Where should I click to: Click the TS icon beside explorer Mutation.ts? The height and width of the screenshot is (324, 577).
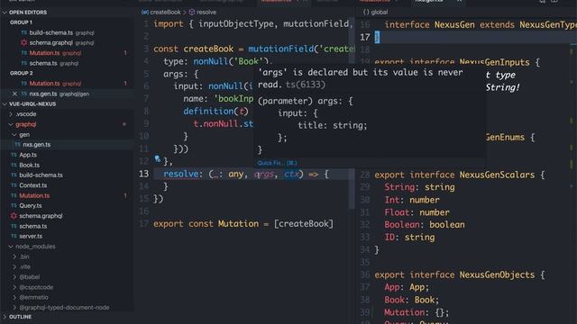click(x=14, y=196)
